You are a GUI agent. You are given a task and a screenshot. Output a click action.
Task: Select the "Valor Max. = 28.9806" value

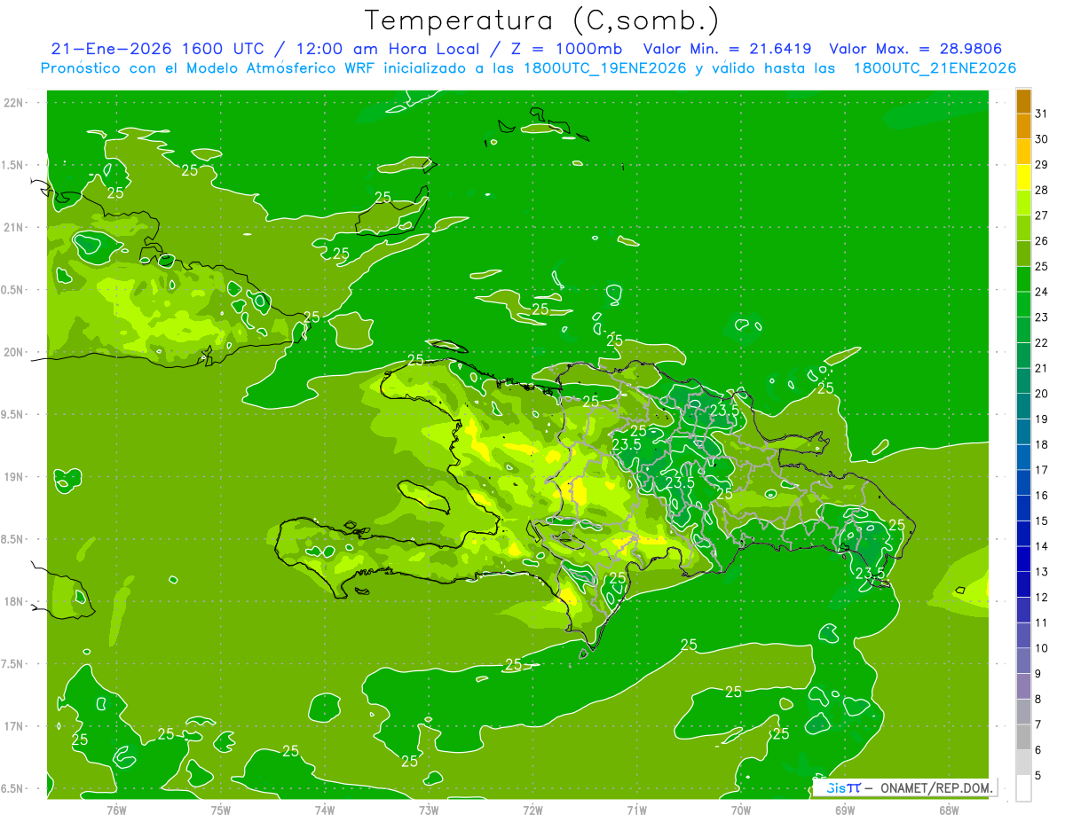click(915, 49)
